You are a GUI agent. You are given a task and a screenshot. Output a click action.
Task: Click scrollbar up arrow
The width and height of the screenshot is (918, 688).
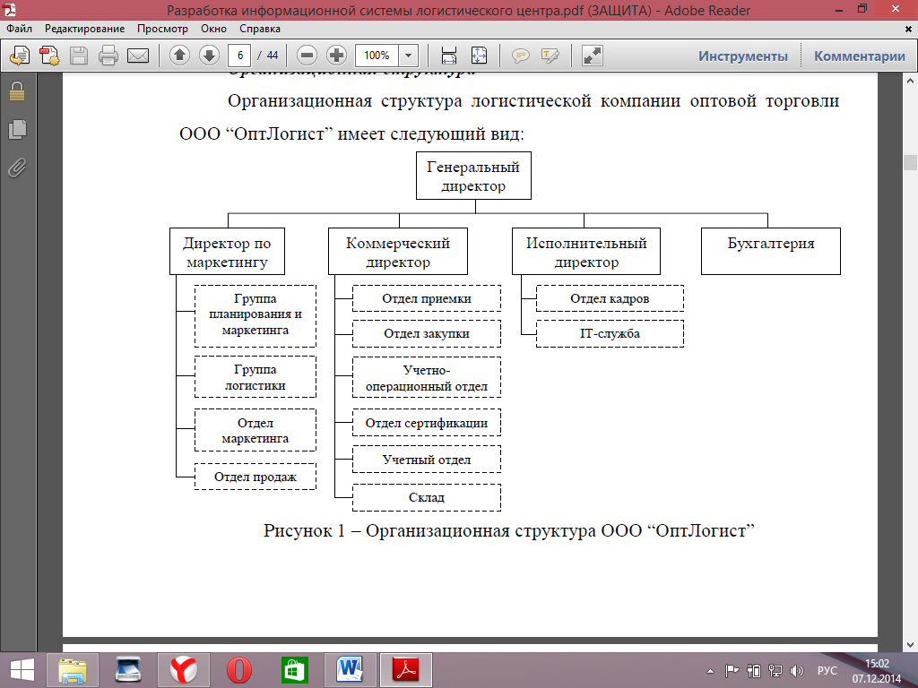pyautogui.click(x=910, y=80)
